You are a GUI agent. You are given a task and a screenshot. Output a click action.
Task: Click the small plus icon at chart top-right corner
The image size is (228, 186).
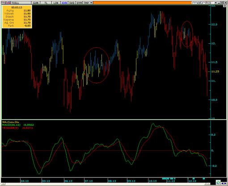point(224,6)
